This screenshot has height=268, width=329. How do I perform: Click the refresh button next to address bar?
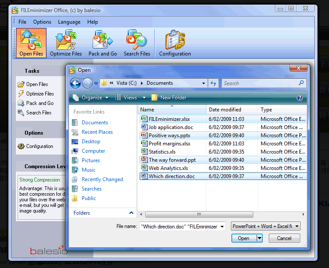pyautogui.click(x=213, y=83)
